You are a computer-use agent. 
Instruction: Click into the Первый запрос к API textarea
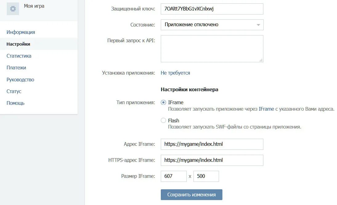click(212, 48)
